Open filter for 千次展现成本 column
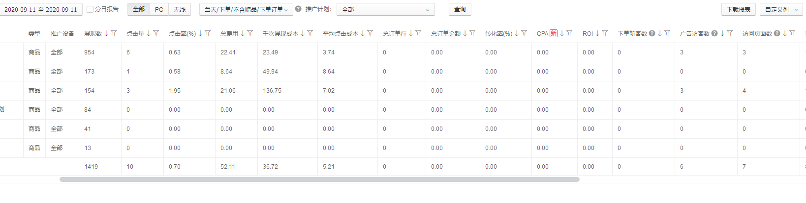The width and height of the screenshot is (806, 203). click(310, 33)
